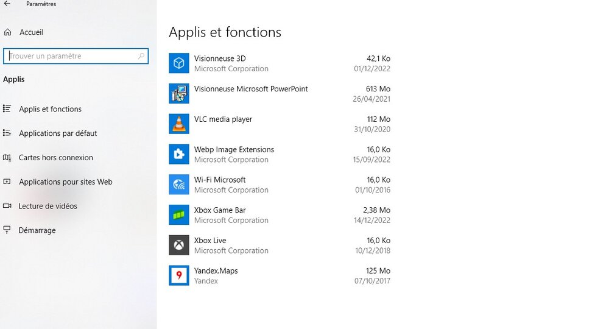
Task: Open Applications pour sites Web
Action: click(x=65, y=182)
